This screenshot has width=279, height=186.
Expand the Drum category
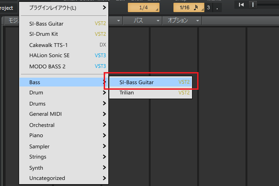point(64,93)
